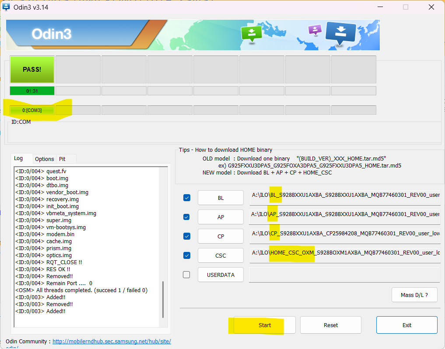Click the "ID:COM" label
This screenshot has height=349, width=445.
click(21, 122)
